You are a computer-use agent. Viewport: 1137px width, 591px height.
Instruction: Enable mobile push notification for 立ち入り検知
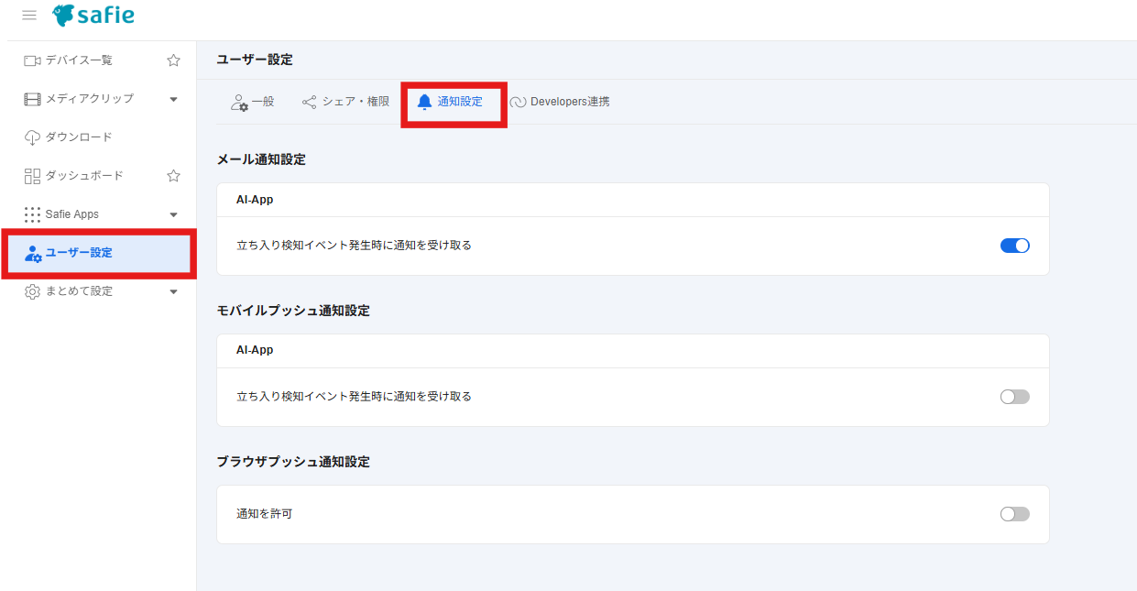pos(1014,397)
